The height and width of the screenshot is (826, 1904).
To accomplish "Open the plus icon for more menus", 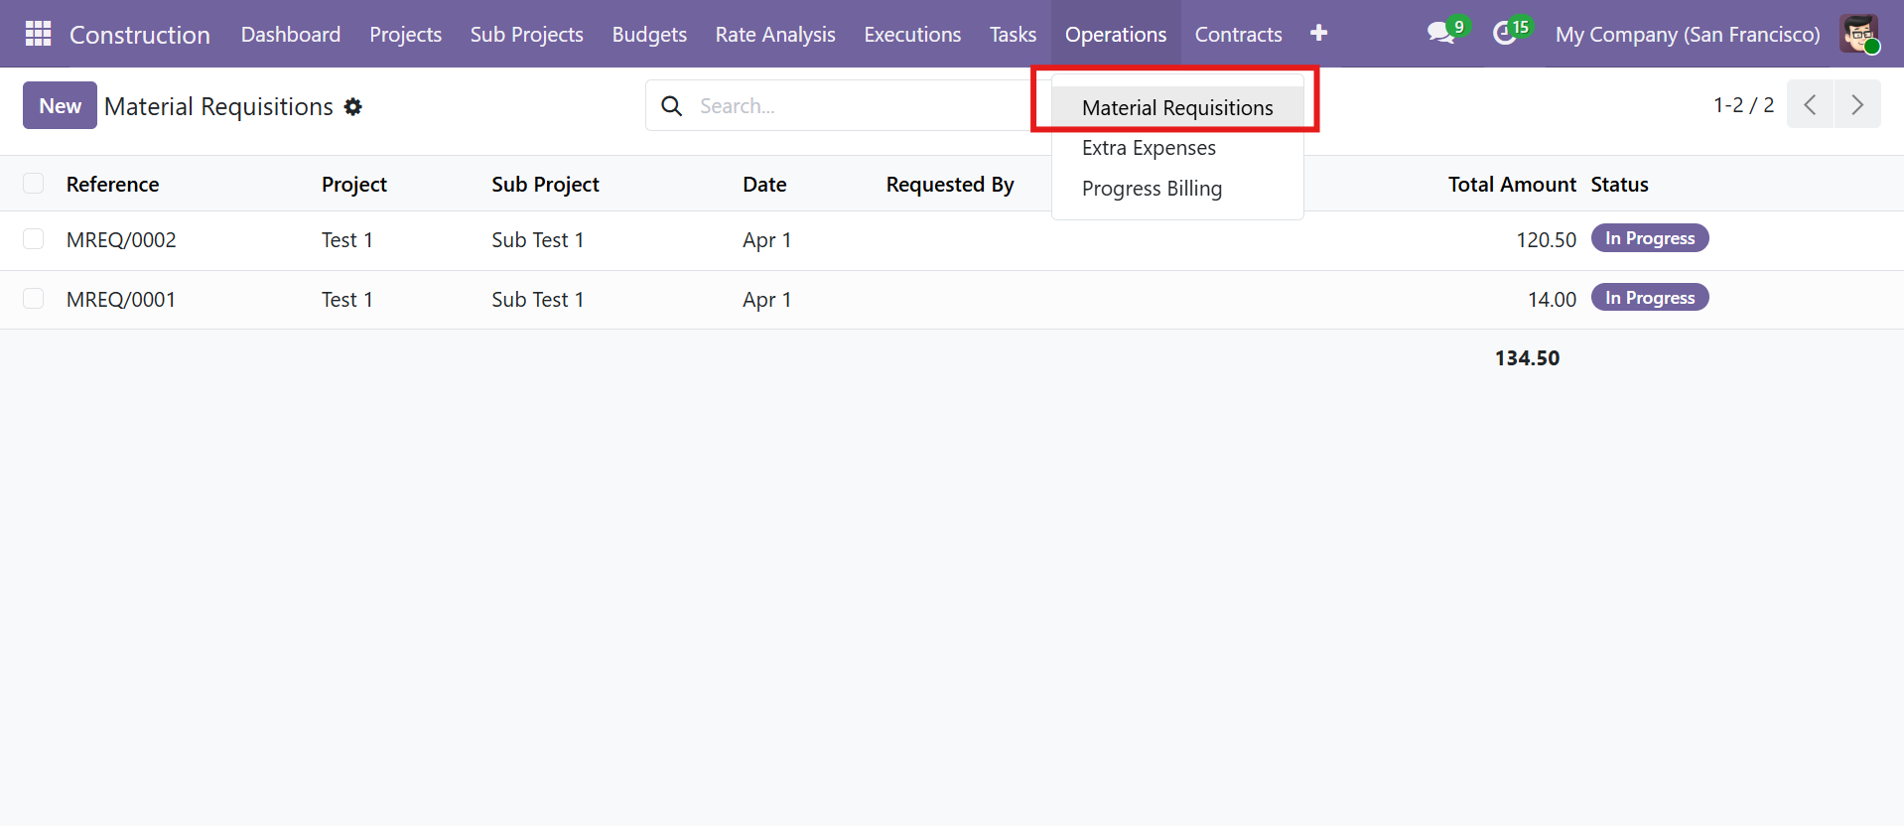I will tap(1318, 34).
